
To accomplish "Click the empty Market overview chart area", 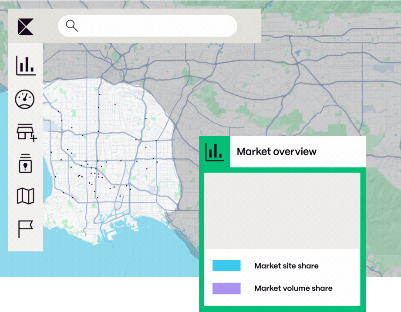I will click(282, 211).
